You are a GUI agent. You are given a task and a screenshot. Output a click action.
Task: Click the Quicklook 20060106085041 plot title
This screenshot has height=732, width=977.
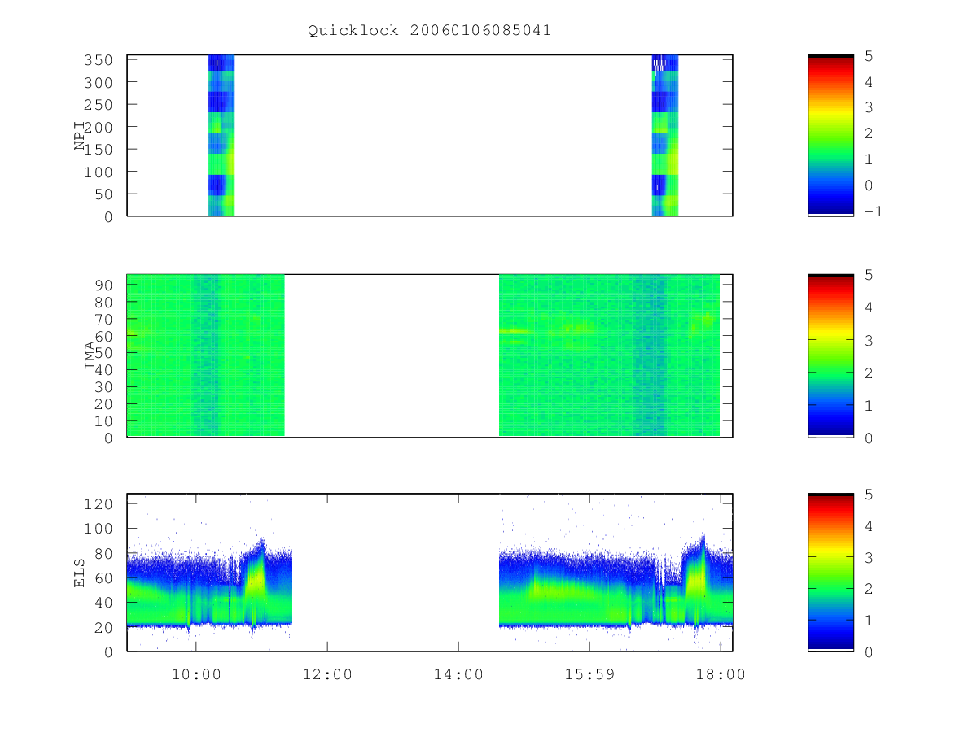429,30
